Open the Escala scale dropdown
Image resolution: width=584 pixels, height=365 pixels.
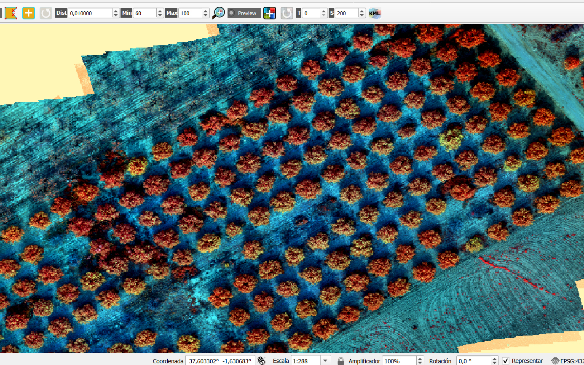pos(326,361)
